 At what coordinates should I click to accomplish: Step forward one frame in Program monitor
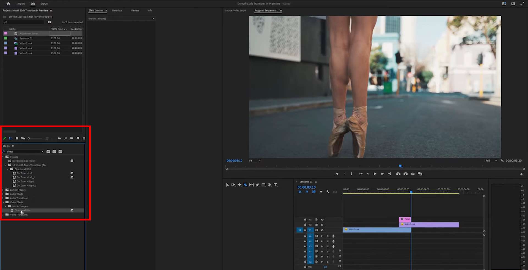382,174
